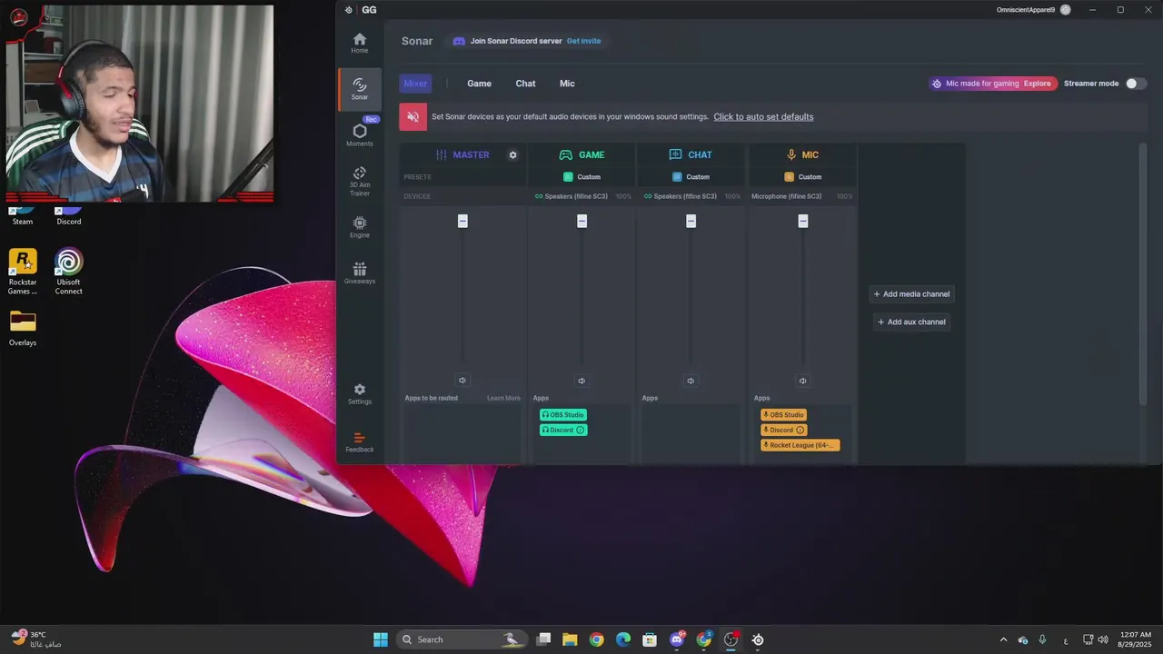
Task: Click the Mic channel microphone icon
Action: coord(791,155)
